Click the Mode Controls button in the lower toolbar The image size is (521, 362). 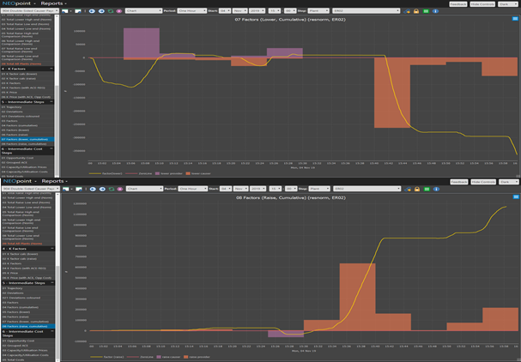[482, 182]
